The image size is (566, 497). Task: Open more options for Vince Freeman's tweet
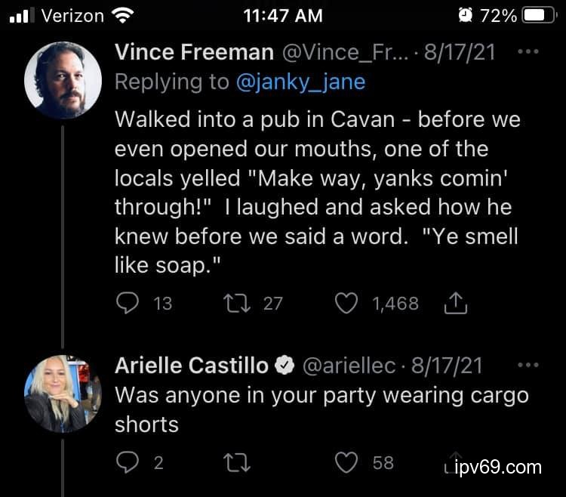coord(527,53)
